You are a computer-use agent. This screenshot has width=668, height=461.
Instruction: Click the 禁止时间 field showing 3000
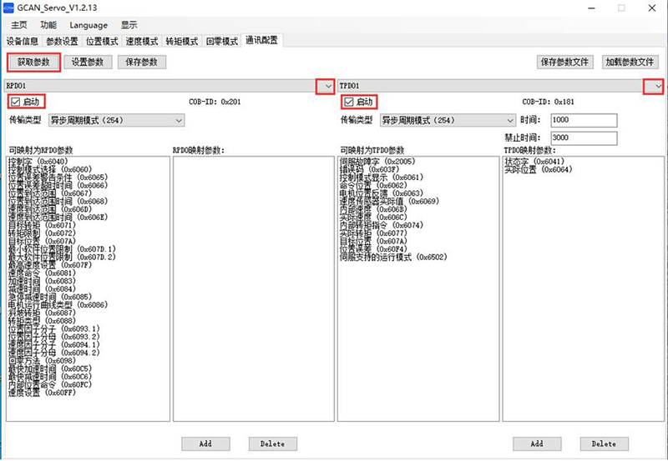point(582,137)
